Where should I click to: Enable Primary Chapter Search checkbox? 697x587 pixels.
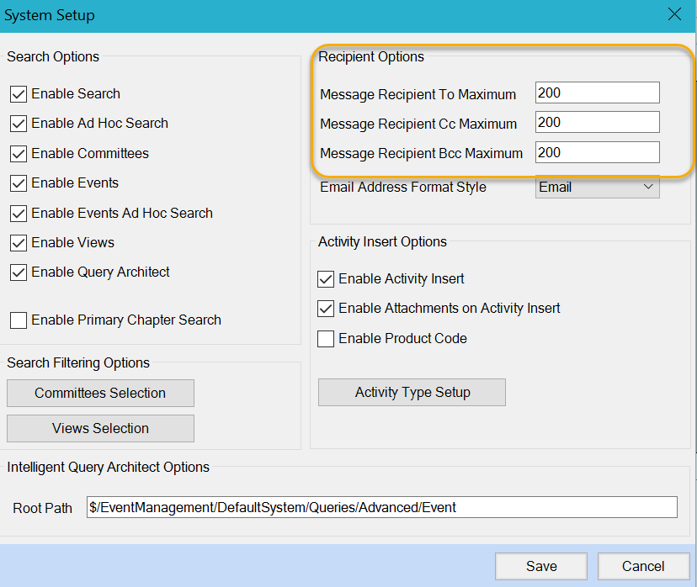19,320
